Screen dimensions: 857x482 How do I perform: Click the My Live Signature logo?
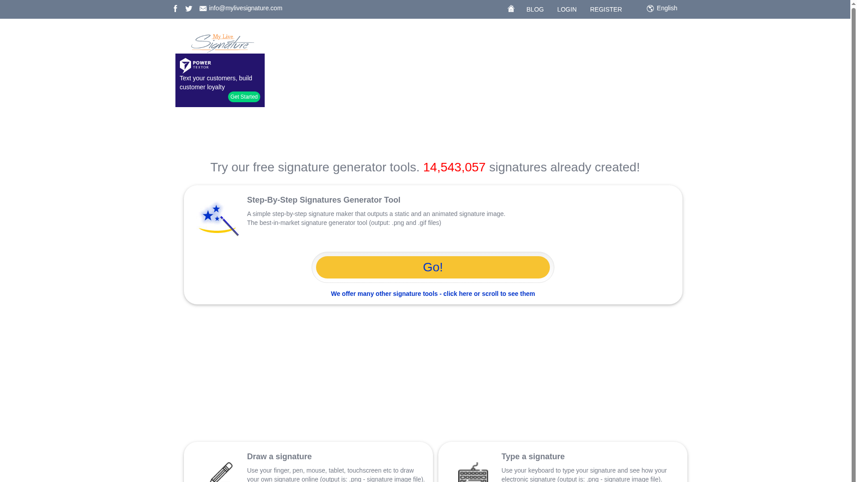(x=222, y=43)
